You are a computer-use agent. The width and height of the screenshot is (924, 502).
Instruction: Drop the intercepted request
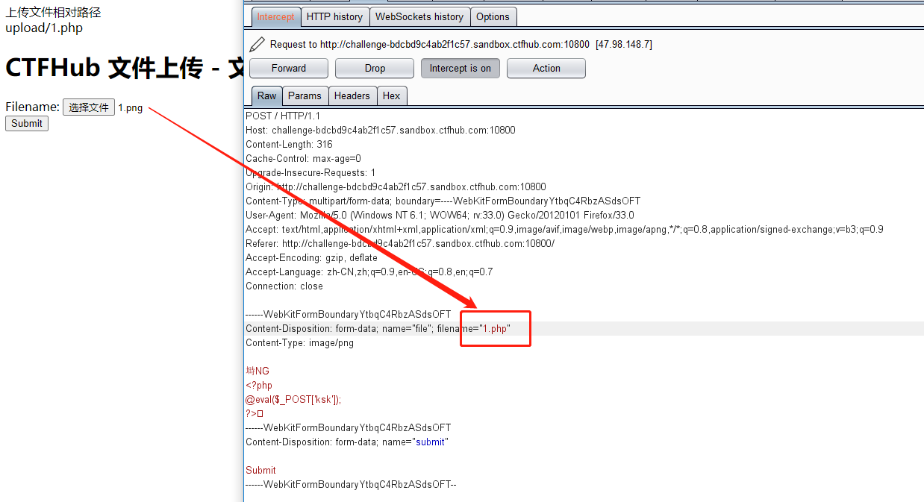click(x=375, y=68)
